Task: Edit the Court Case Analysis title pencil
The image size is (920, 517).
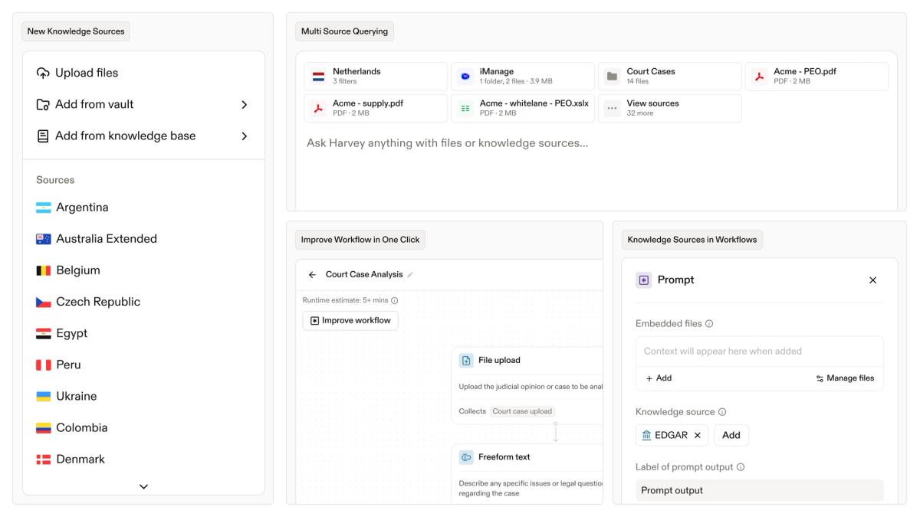Action: pyautogui.click(x=410, y=275)
